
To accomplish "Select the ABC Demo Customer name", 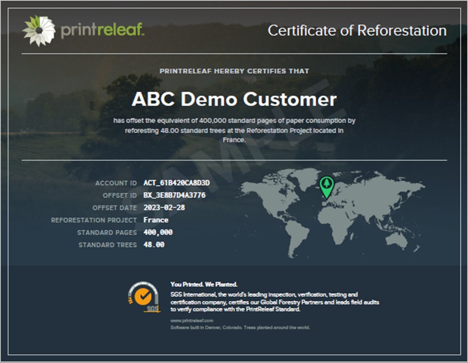I will [x=234, y=99].
